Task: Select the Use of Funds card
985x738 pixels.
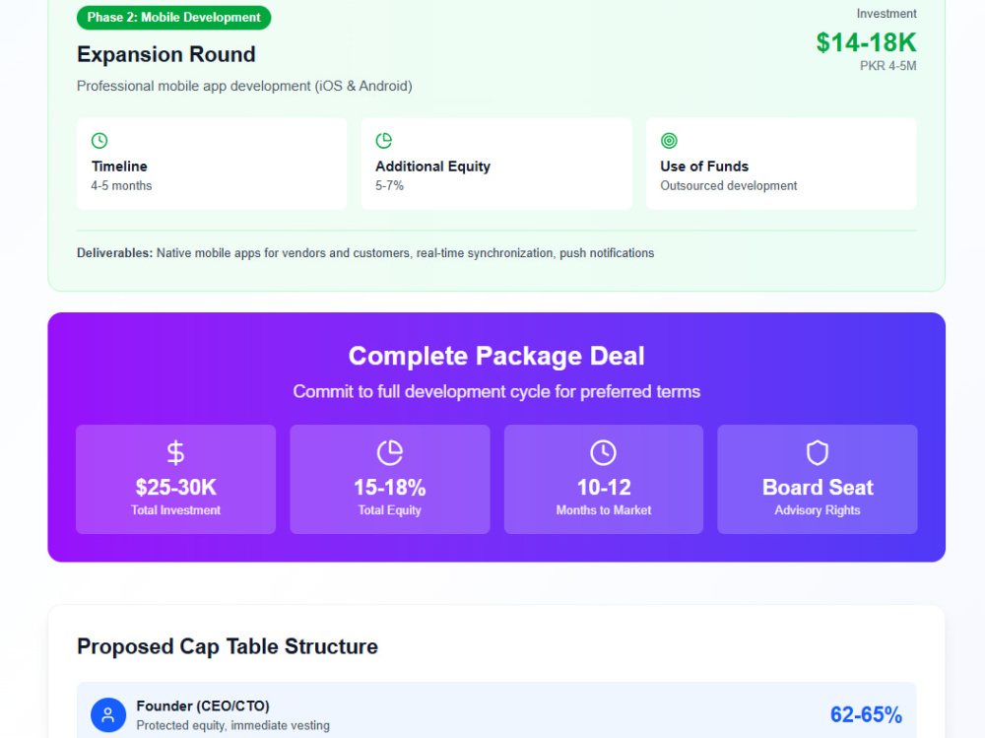Action: (781, 164)
